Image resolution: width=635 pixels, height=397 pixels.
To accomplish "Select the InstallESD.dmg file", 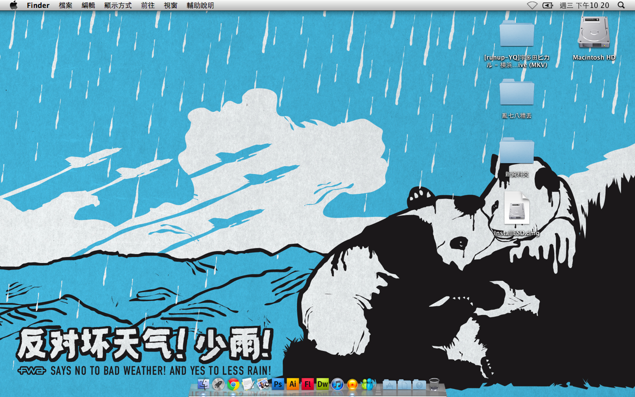I will (517, 208).
